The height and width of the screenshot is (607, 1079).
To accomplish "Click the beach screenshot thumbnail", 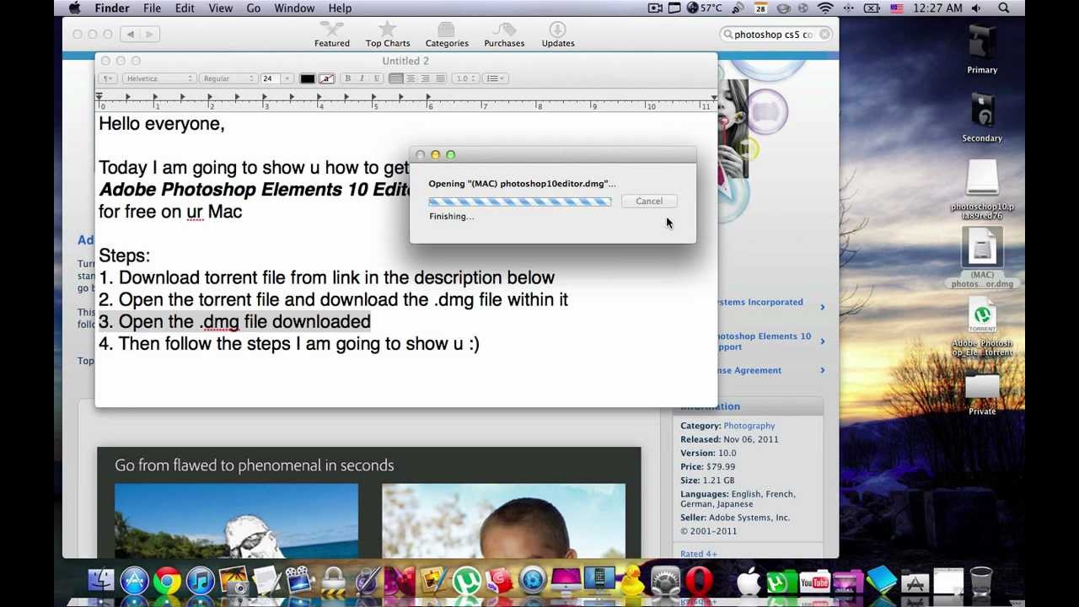I will coord(236,520).
